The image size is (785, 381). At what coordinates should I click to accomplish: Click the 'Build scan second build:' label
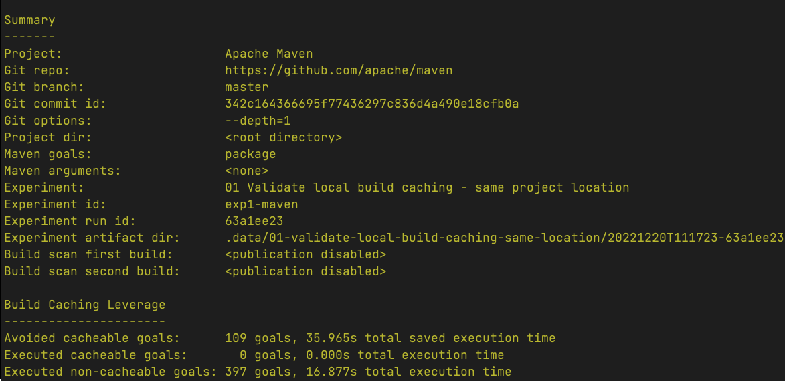(92, 271)
